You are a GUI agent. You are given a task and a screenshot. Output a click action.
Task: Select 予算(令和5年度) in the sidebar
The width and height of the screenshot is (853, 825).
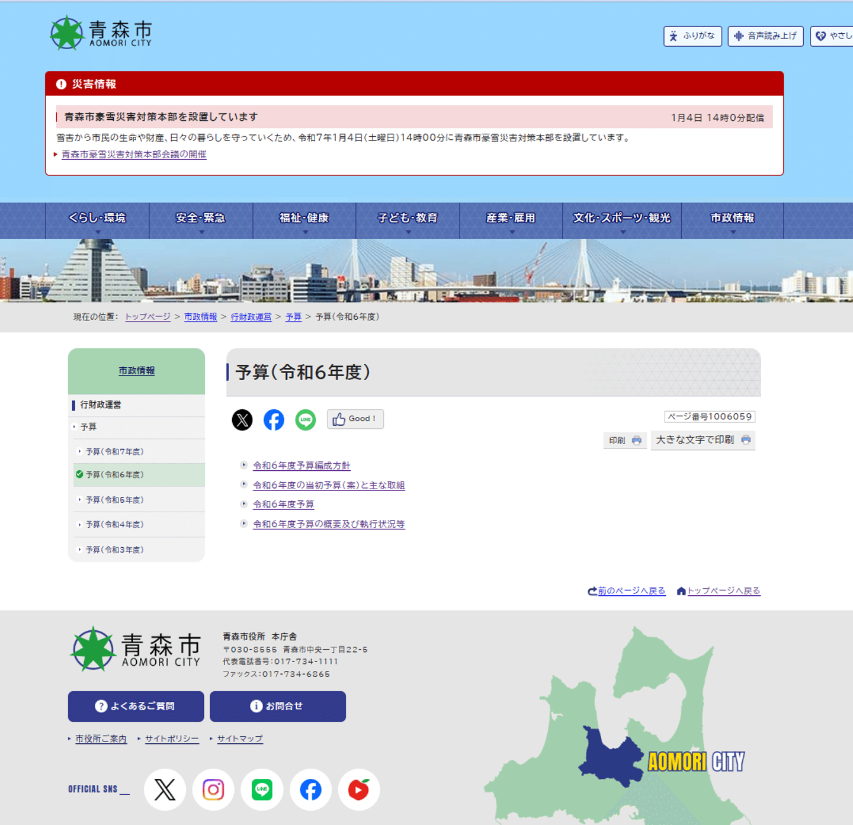tap(139, 500)
